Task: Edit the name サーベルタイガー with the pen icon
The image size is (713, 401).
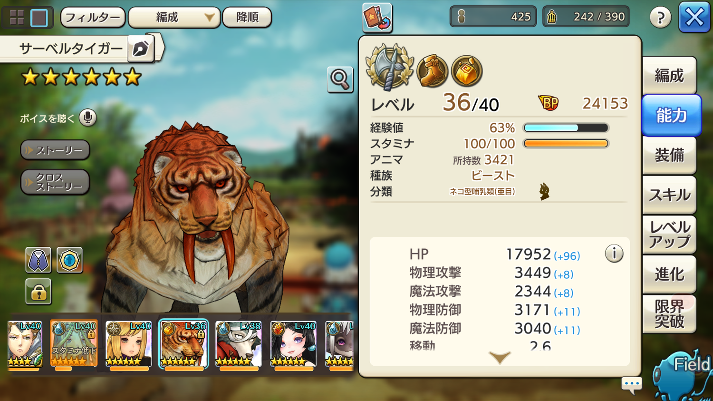Action: tap(141, 49)
